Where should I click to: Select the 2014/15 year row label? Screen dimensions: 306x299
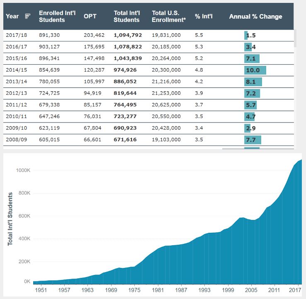point(17,70)
